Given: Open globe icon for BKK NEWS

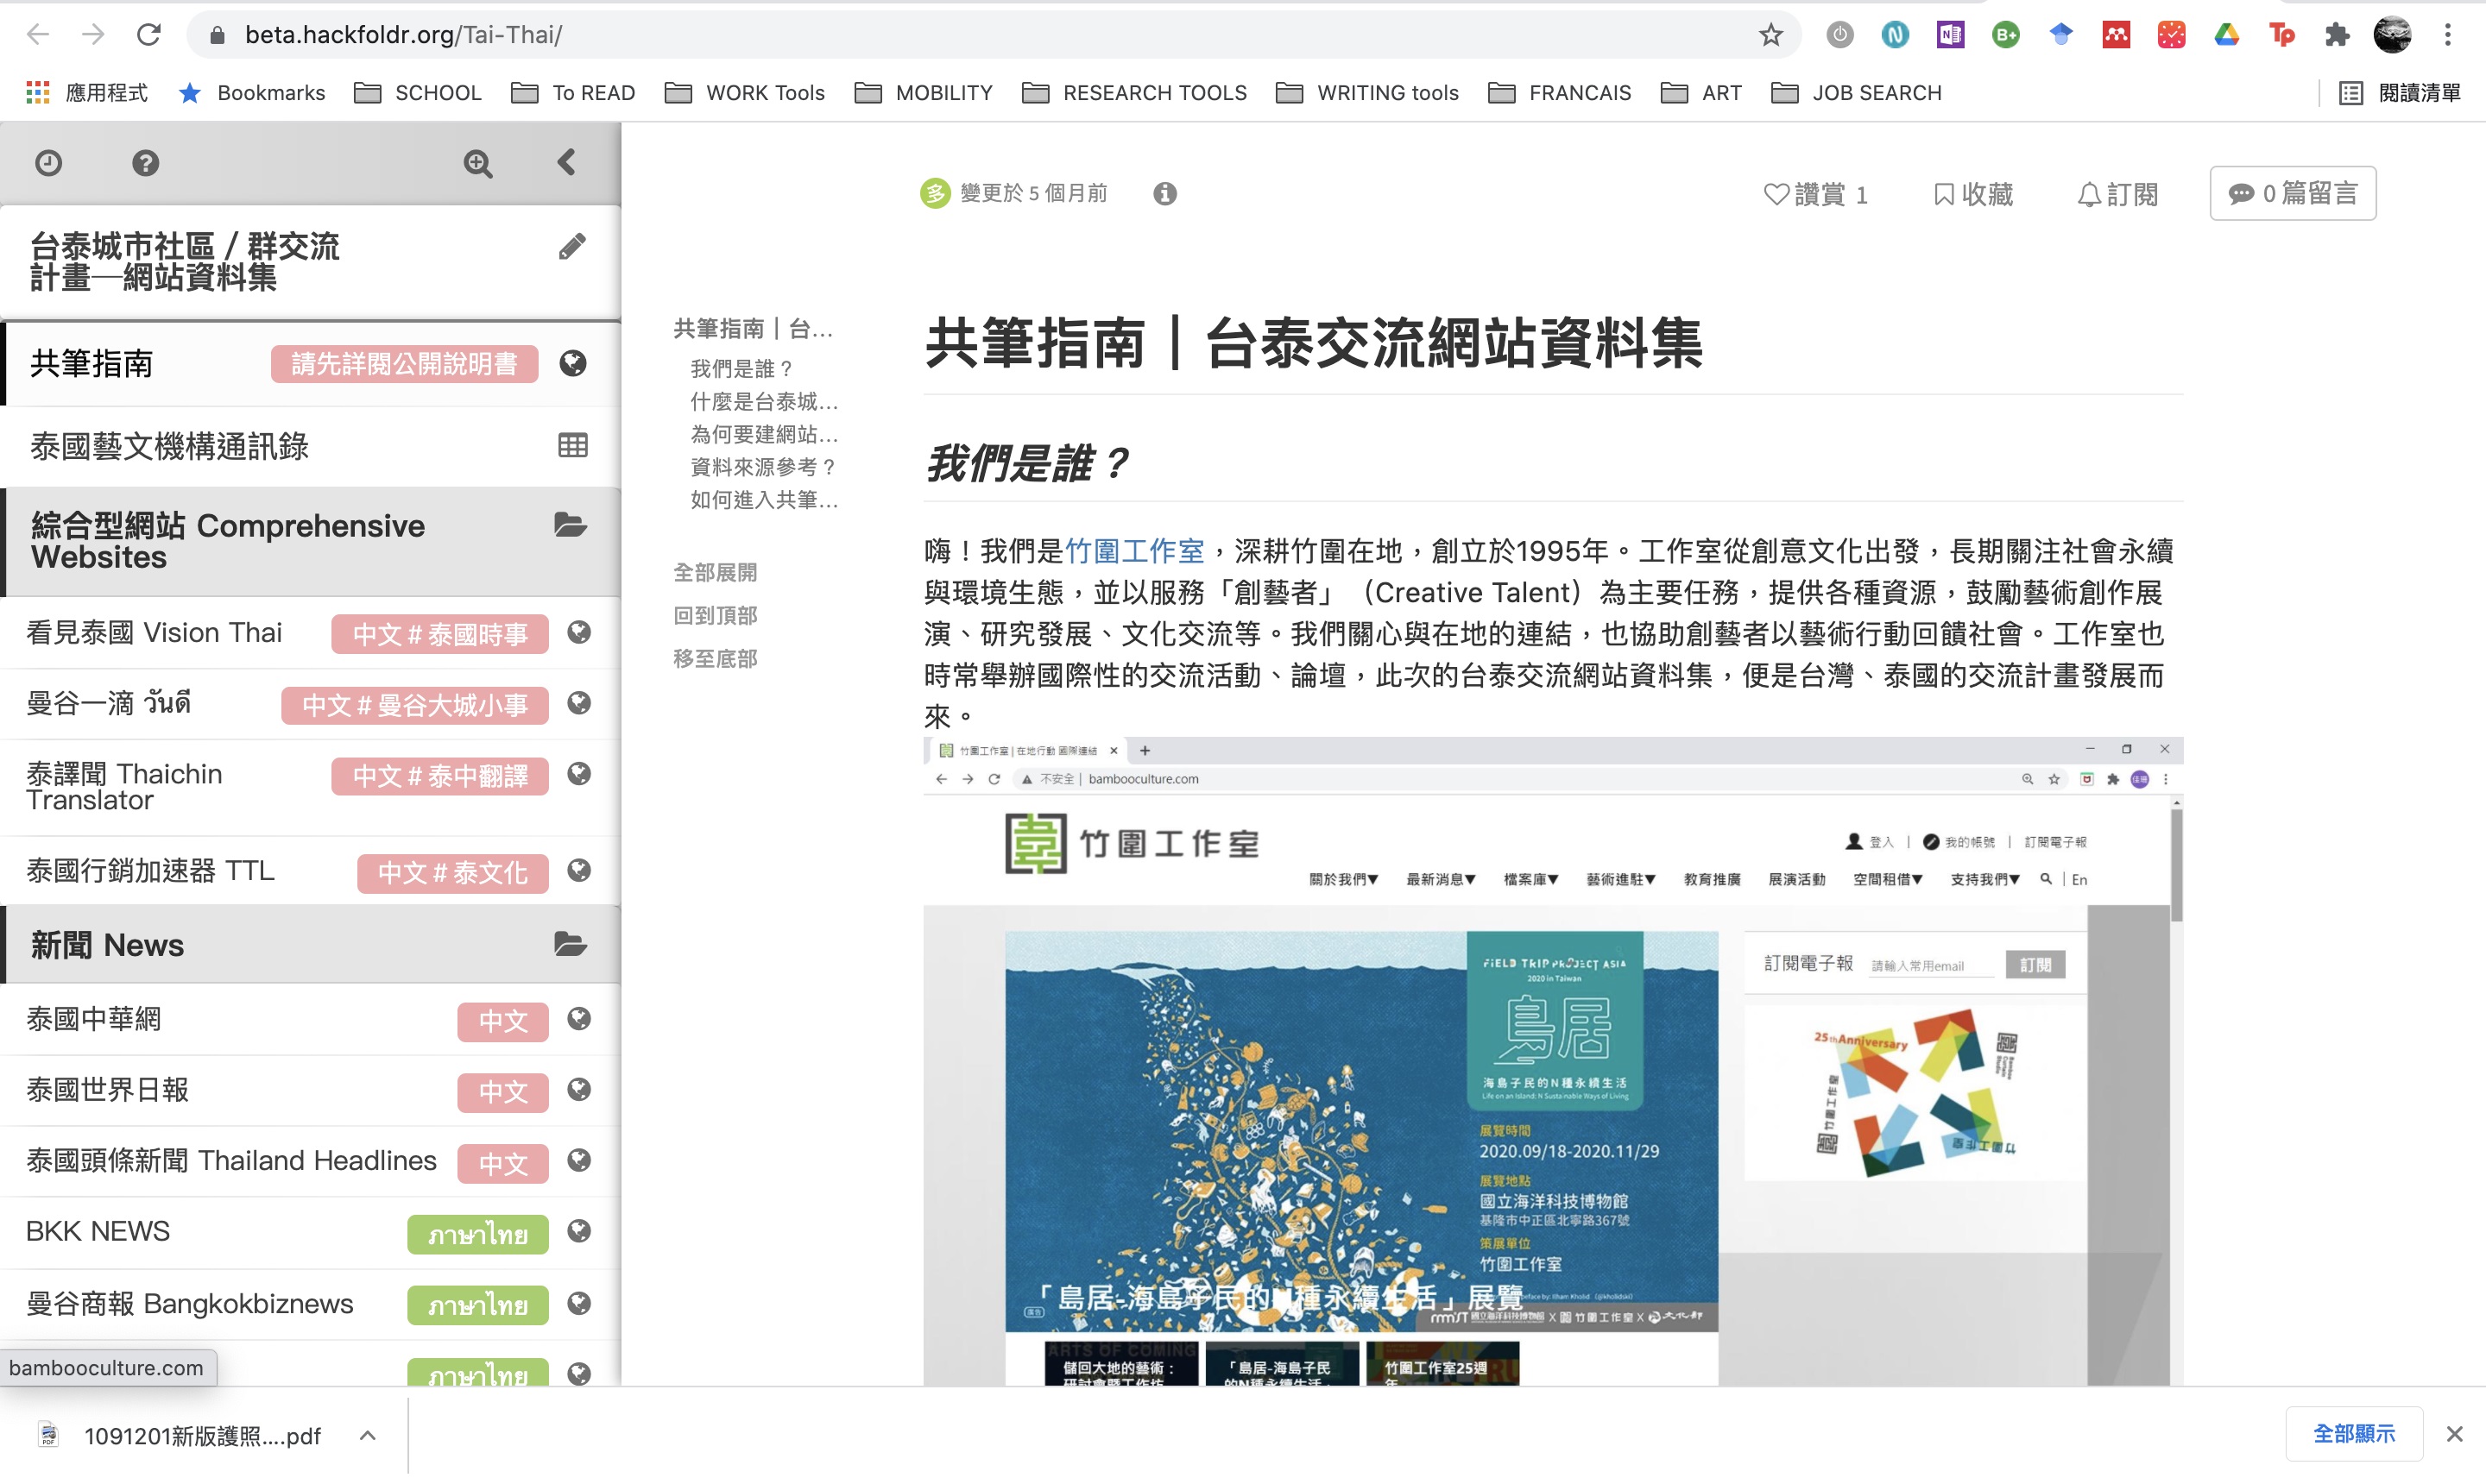Looking at the screenshot, I should pos(579,1232).
